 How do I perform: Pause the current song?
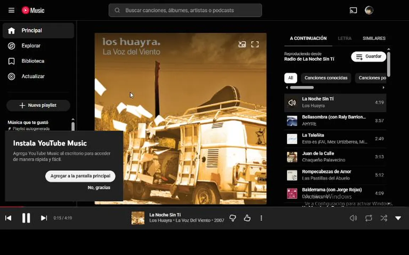click(26, 218)
